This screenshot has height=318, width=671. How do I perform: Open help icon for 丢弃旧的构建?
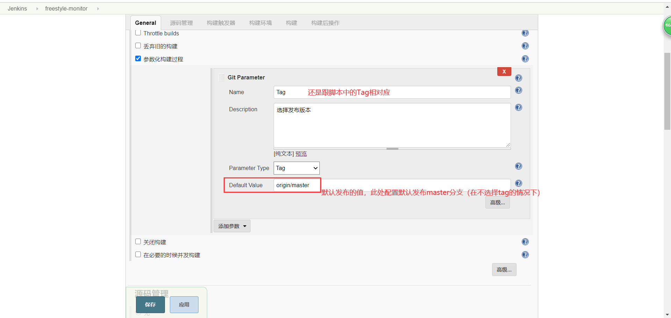click(x=525, y=46)
